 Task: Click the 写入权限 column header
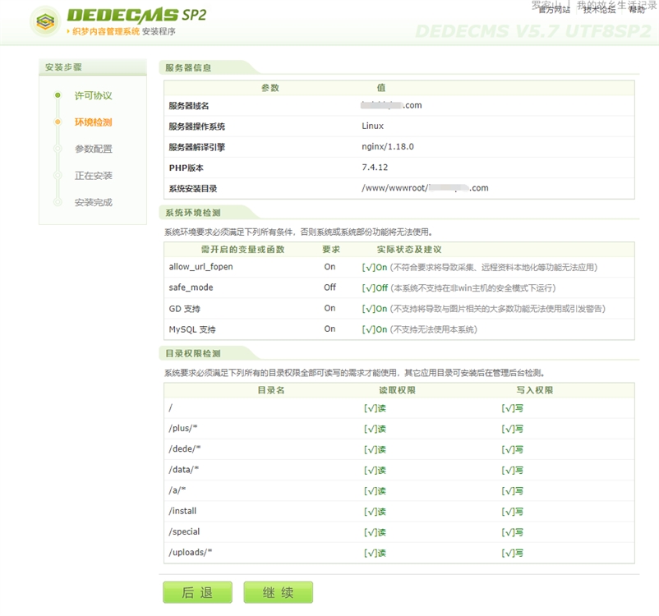pos(535,390)
